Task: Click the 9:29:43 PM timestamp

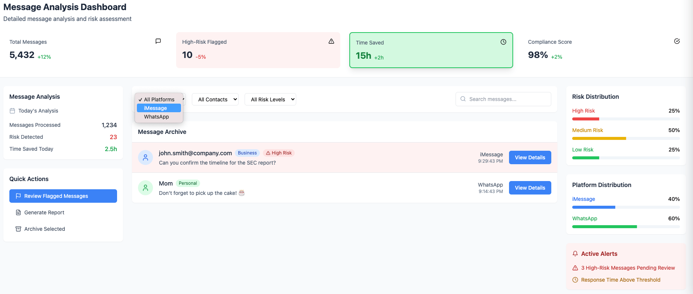Action: click(490, 161)
